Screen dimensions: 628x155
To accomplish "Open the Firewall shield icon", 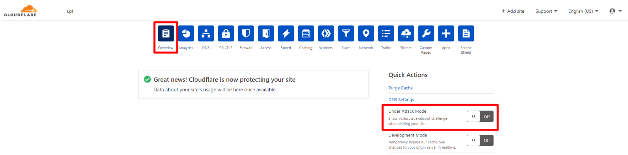I will (246, 33).
